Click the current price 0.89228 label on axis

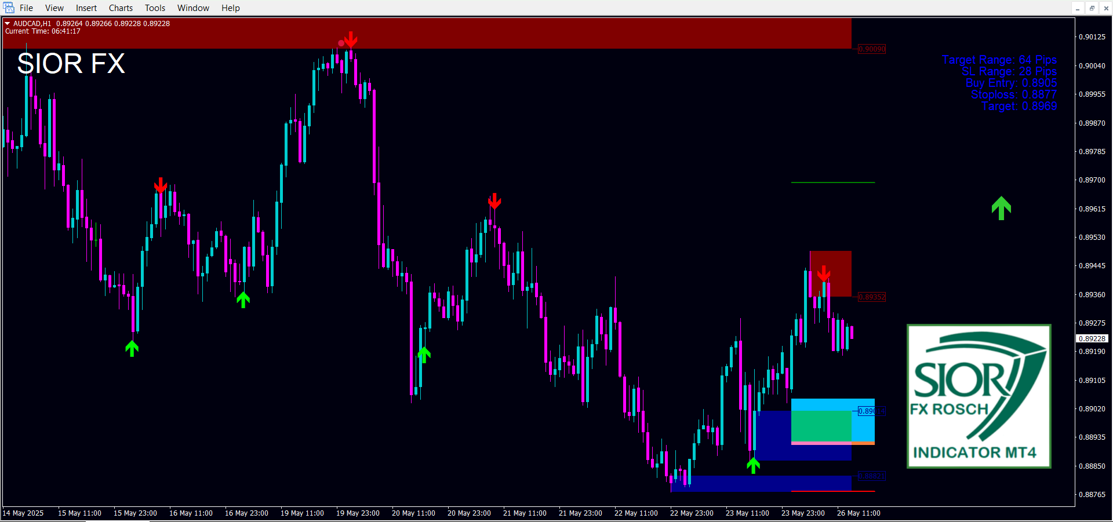click(1092, 338)
